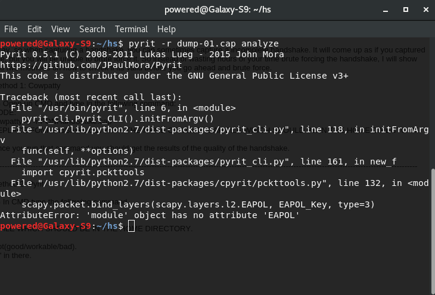Open the File menu
Viewport: 435px width, 295px height.
[11, 29]
